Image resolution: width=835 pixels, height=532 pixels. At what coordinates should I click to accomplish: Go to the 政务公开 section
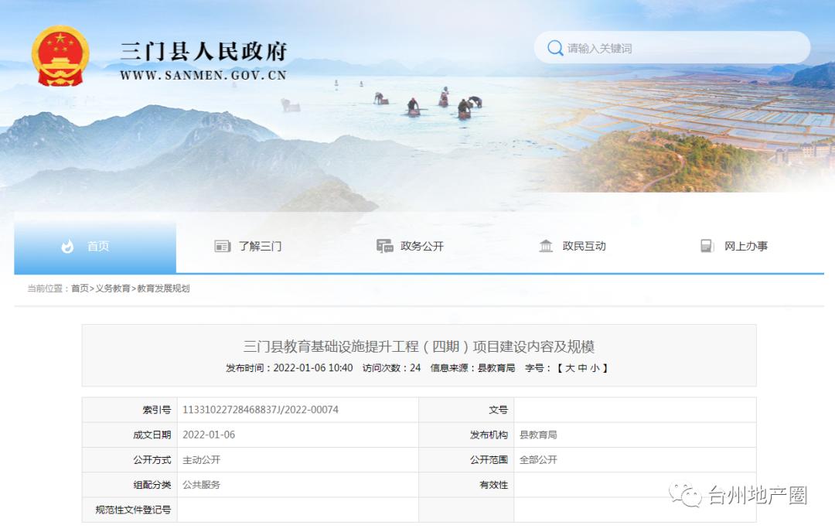click(422, 247)
